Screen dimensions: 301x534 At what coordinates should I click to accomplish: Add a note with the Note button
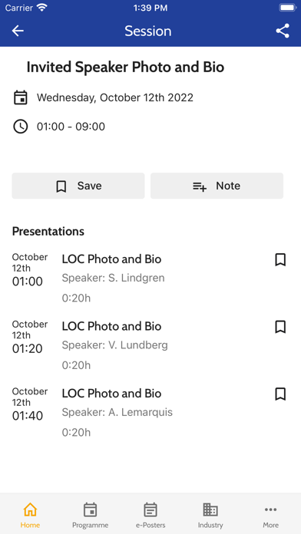217,186
